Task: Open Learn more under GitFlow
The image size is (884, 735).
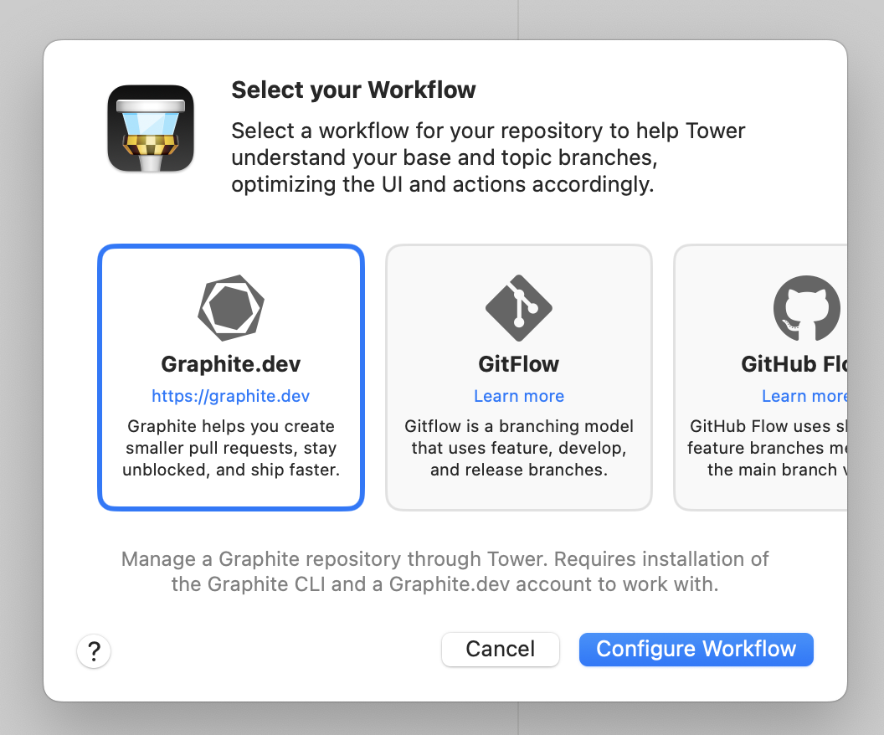Action: tap(518, 395)
